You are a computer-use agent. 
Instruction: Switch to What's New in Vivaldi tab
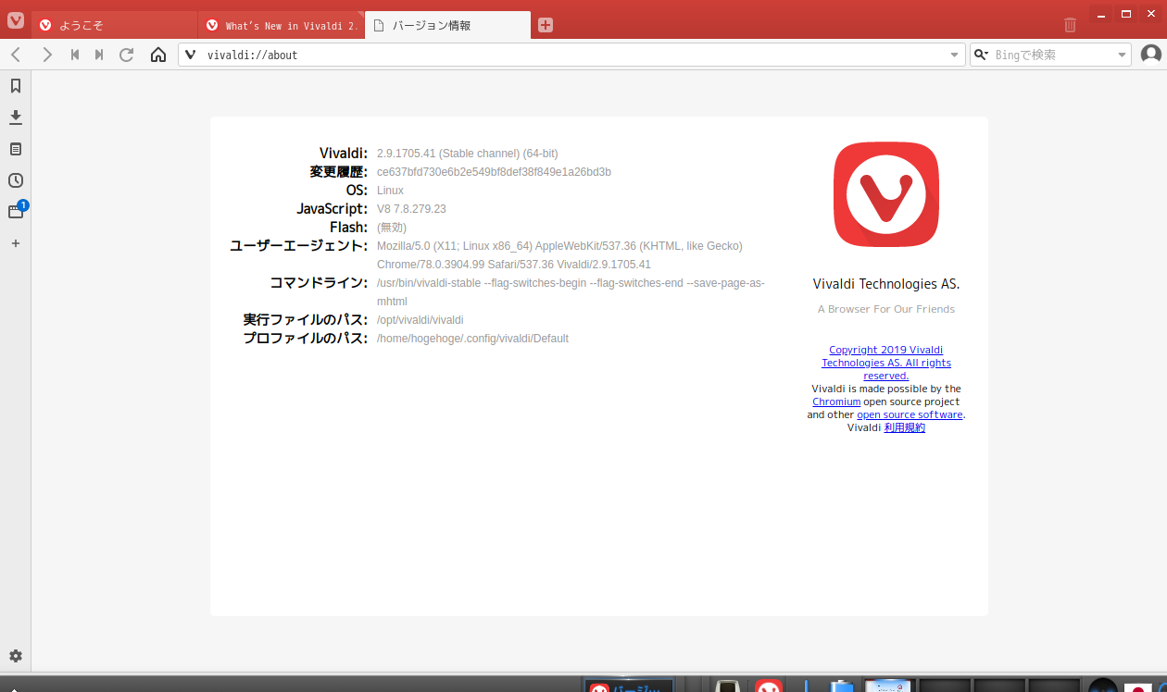point(282,25)
